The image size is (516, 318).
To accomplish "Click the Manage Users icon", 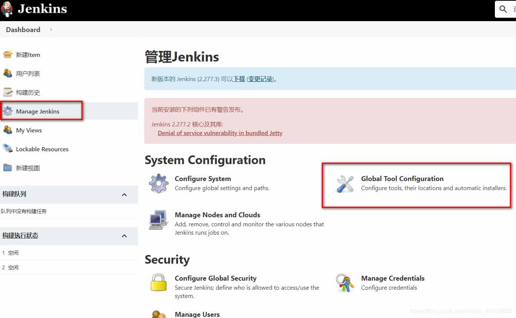I will (158, 314).
